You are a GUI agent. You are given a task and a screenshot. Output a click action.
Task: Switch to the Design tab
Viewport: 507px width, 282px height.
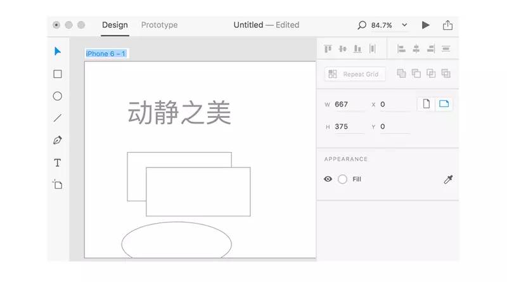tap(115, 25)
